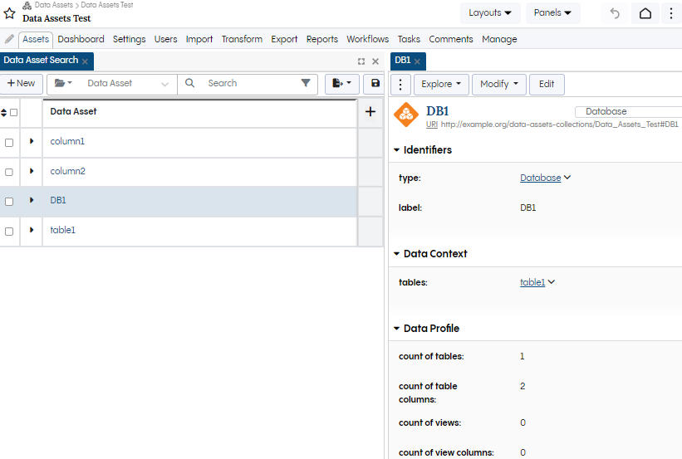682x459 pixels.
Task: Star the Data Assets Test collection as favorite
Action: 9,13
